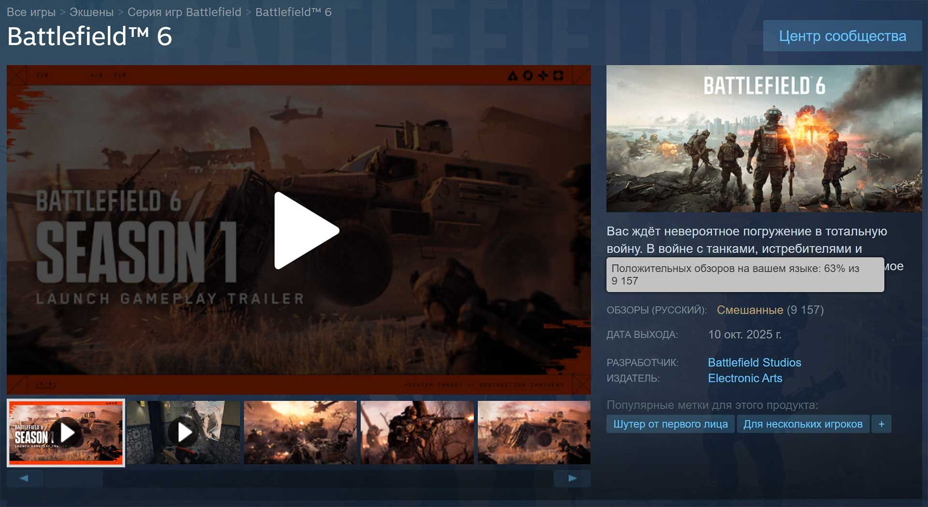The width and height of the screenshot is (928, 507).
Task: View the Смешанные reviews summary
Action: click(749, 310)
